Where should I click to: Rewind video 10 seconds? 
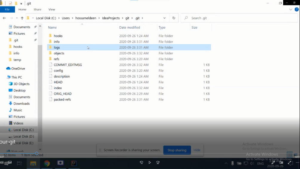click(141, 162)
